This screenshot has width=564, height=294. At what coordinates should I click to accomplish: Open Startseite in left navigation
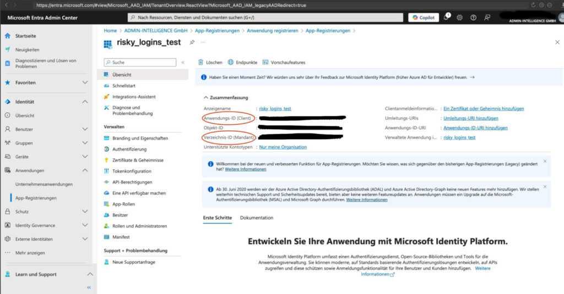coord(25,36)
